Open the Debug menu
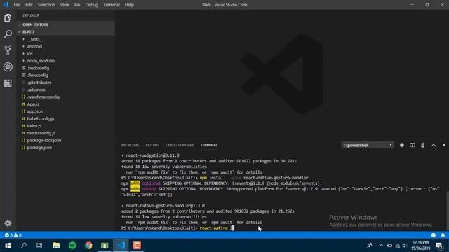 pyautogui.click(x=92, y=5)
